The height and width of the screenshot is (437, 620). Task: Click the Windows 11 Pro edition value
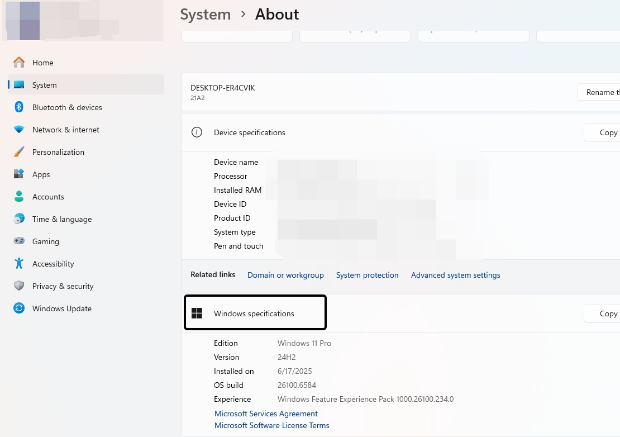[x=304, y=343]
